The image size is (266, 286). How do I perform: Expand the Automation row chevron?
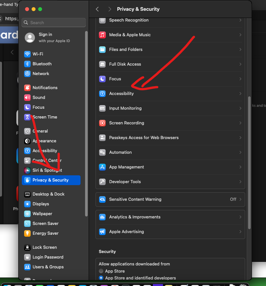(240, 152)
